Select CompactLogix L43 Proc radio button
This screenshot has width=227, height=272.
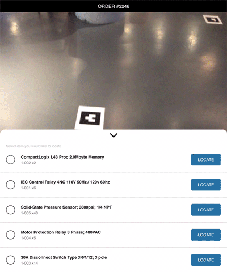click(x=11, y=160)
